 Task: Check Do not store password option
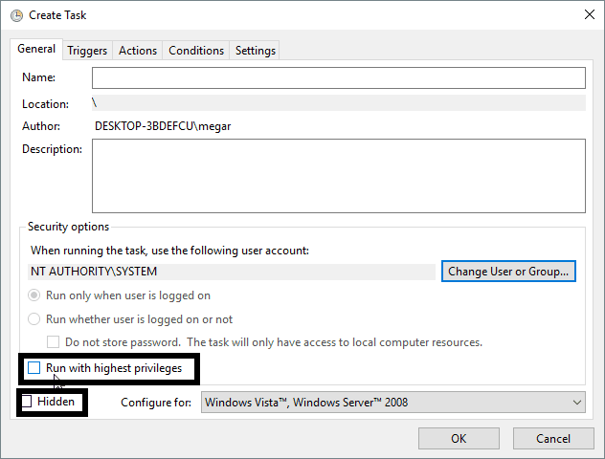pos(55,342)
